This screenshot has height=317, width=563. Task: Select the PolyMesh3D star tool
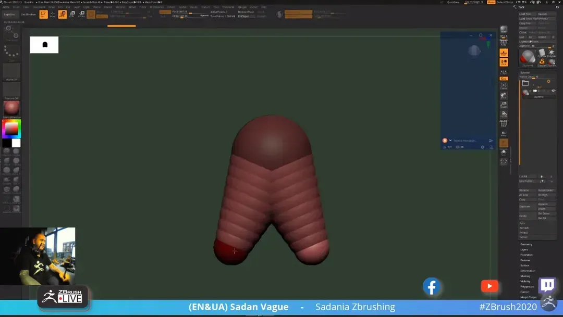click(x=551, y=53)
